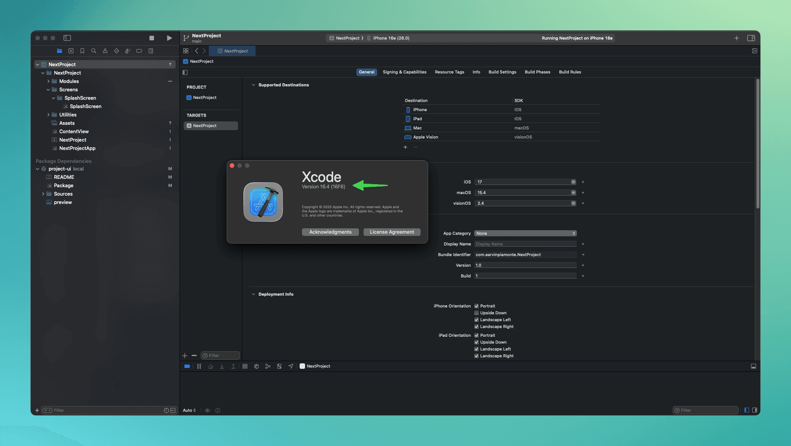The width and height of the screenshot is (791, 446).
Task: Click the License Agreement button
Action: coord(392,232)
